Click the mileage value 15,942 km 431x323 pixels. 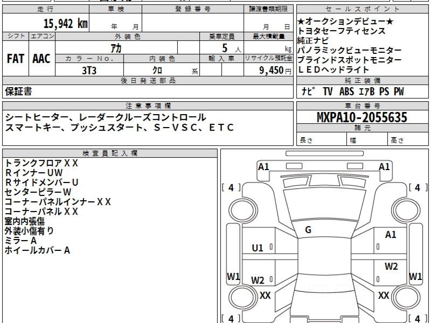pos(66,24)
